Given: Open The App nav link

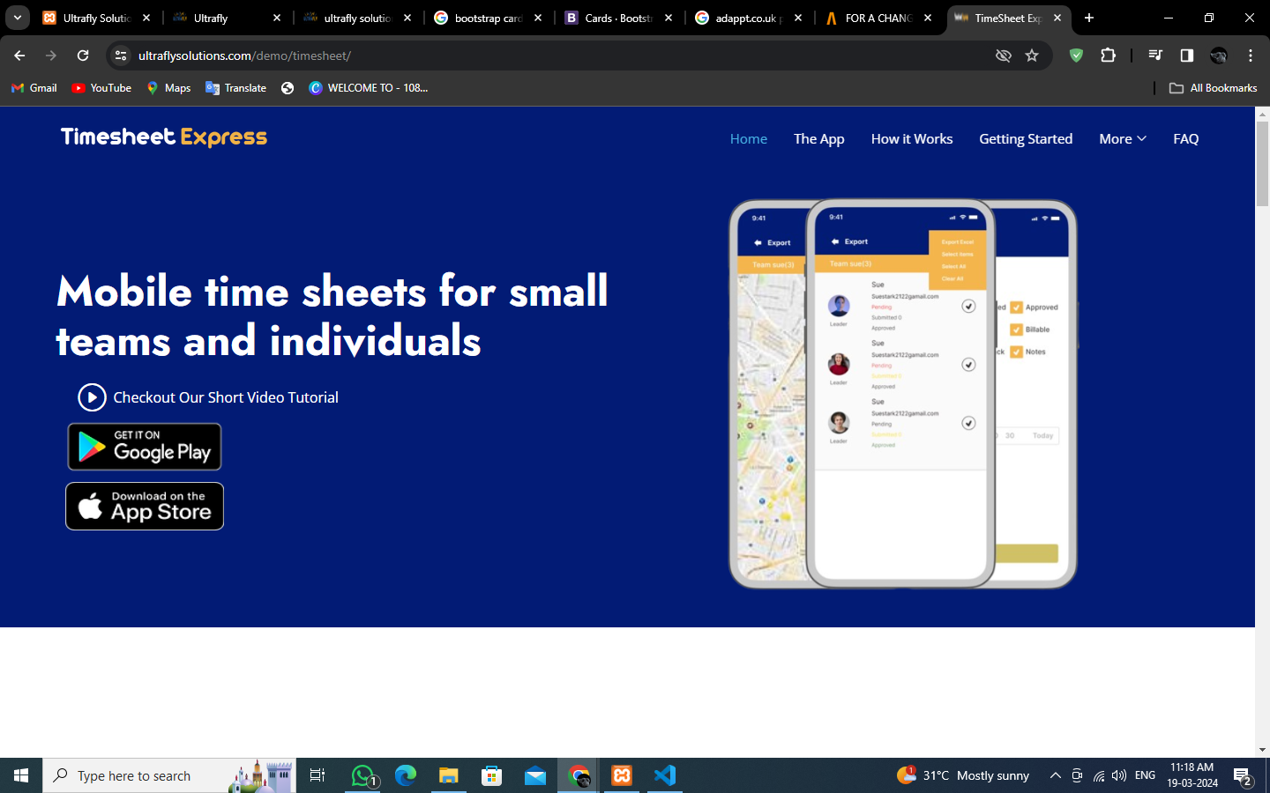Looking at the screenshot, I should pos(819,139).
